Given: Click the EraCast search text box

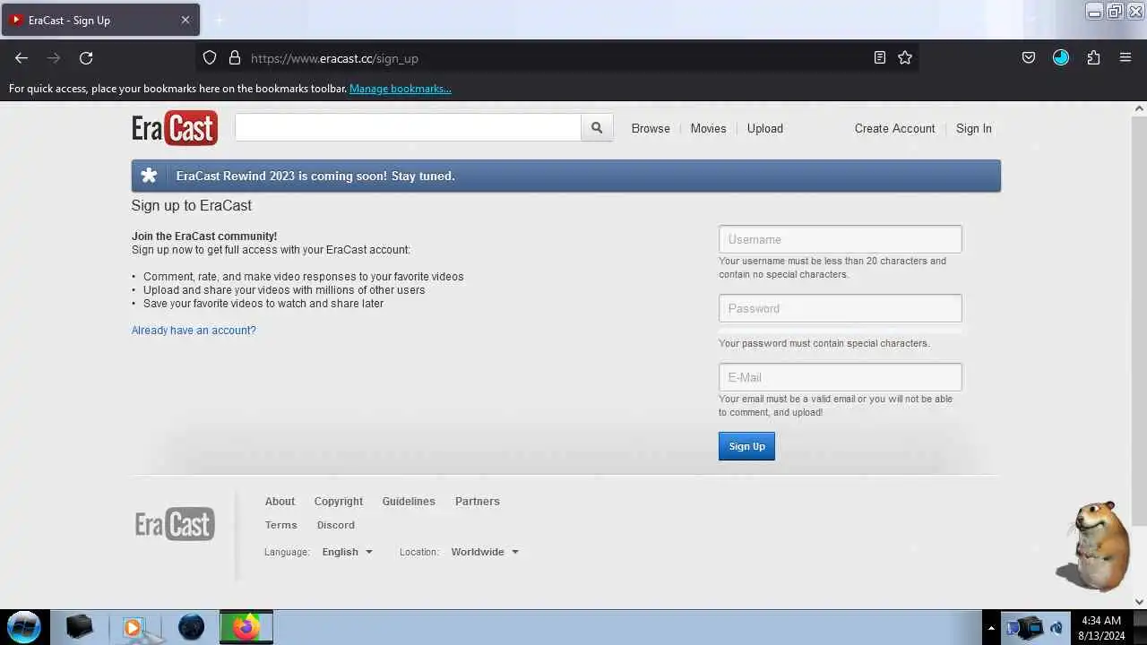Looking at the screenshot, I should pyautogui.click(x=408, y=127).
